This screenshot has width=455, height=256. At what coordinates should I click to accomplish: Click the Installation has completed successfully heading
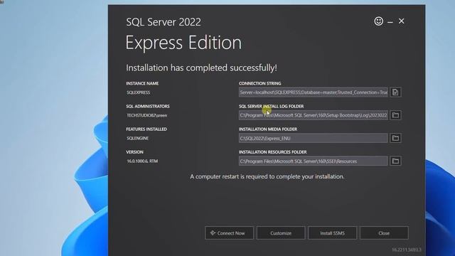(201, 68)
